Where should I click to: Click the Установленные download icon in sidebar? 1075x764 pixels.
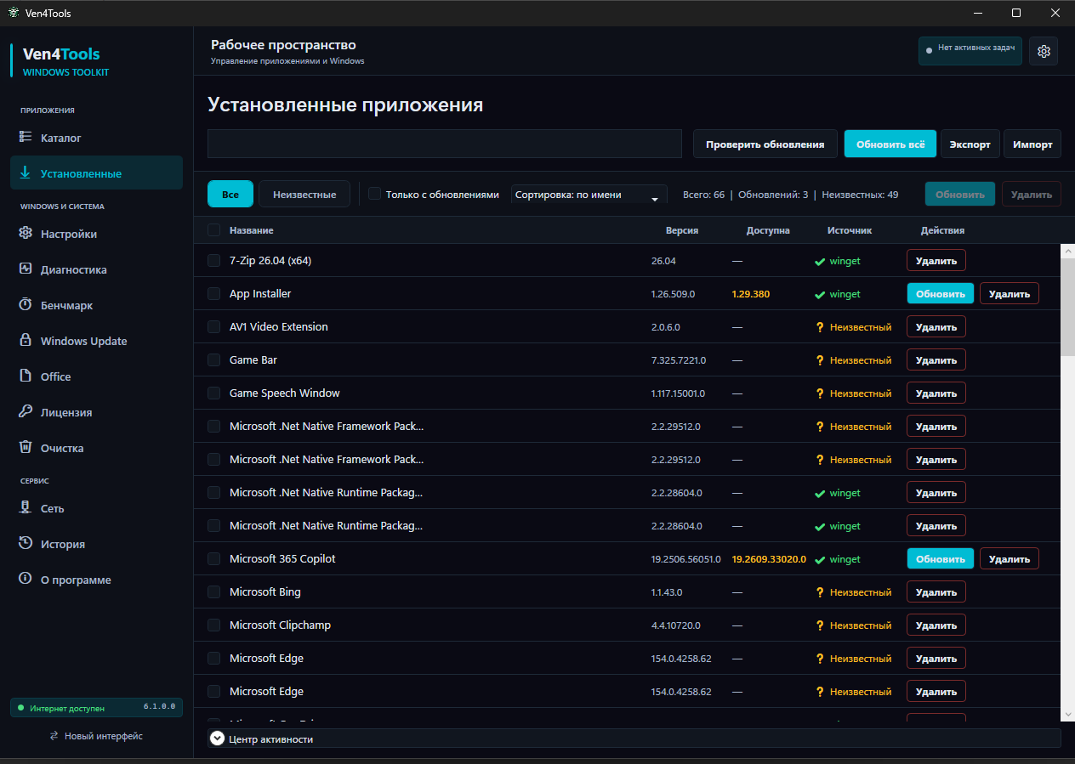[26, 173]
